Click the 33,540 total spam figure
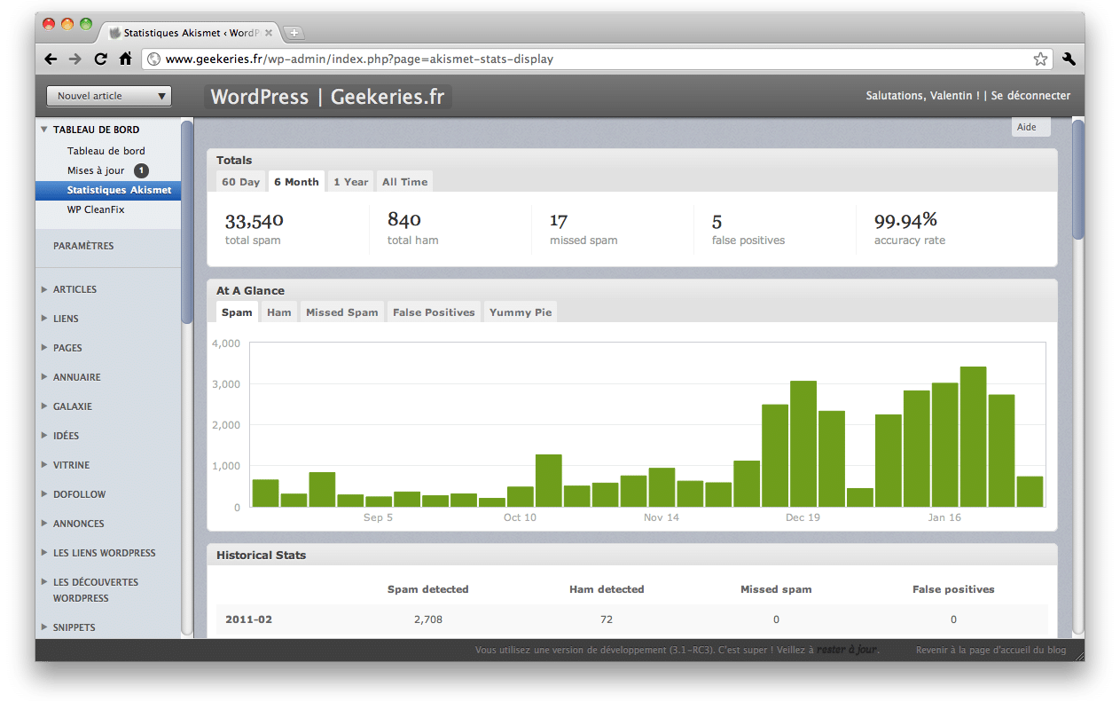 255,221
